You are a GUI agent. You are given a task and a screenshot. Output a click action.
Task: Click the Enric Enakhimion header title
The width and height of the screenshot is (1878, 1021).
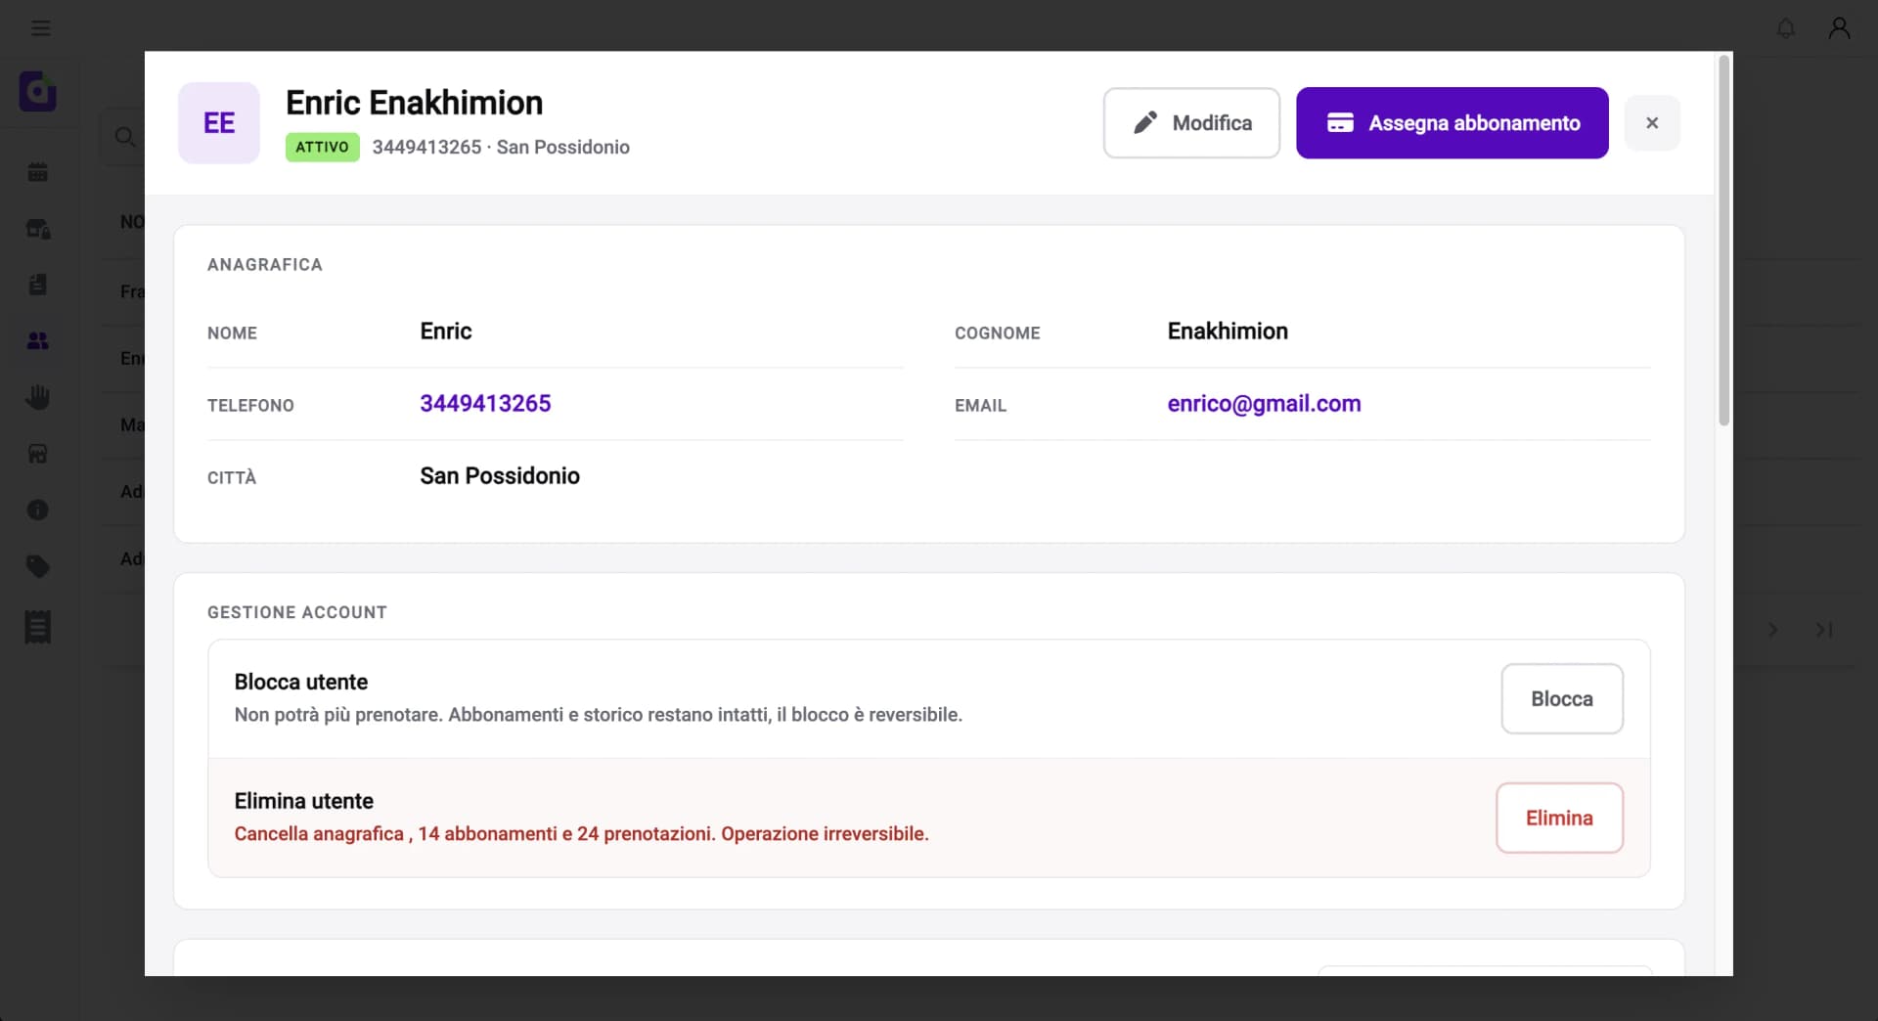click(x=414, y=103)
